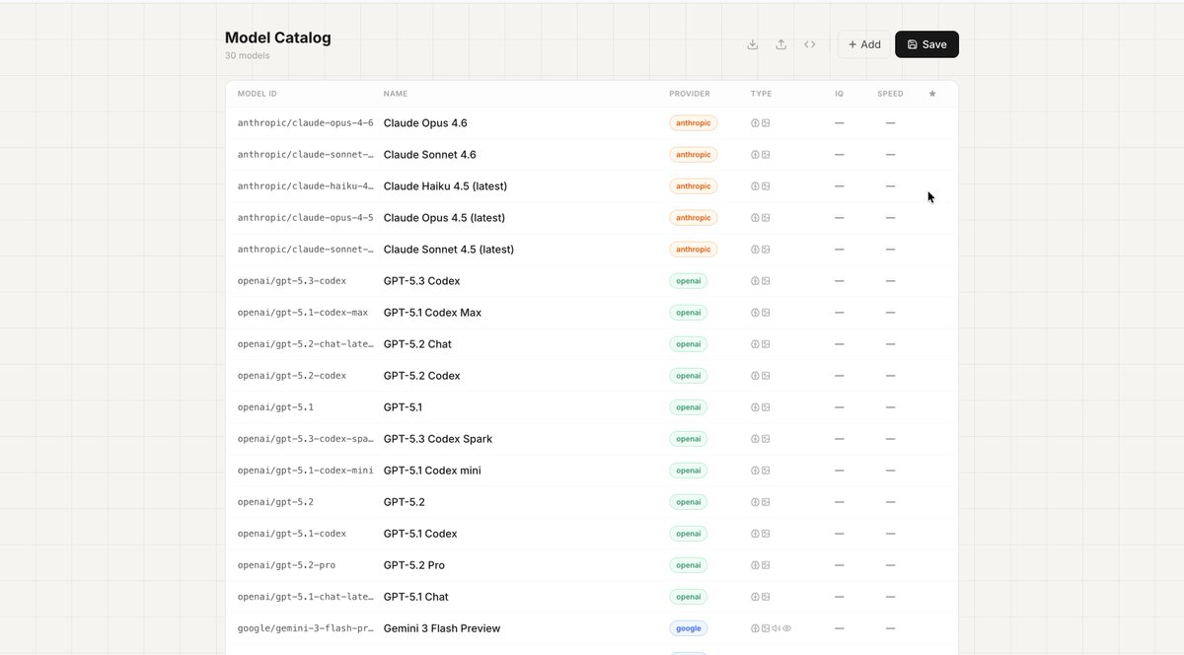Click the TYPE column header
The width and height of the screenshot is (1184, 655).
pyautogui.click(x=762, y=94)
